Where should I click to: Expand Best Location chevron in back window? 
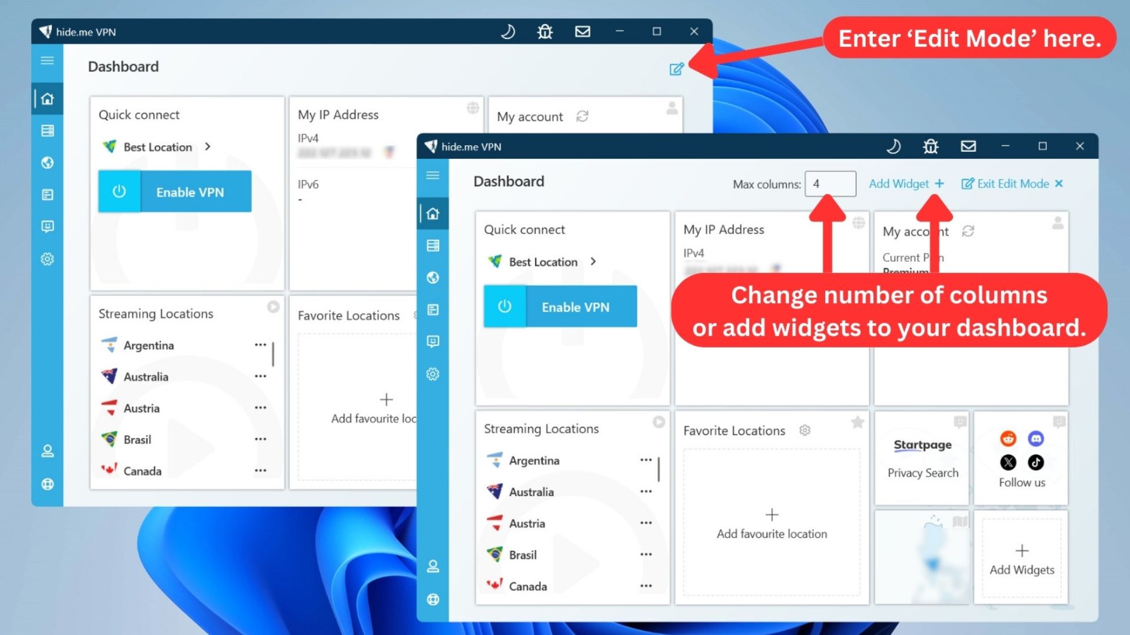[208, 146]
